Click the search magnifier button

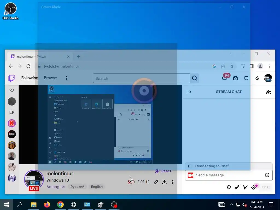(x=195, y=78)
